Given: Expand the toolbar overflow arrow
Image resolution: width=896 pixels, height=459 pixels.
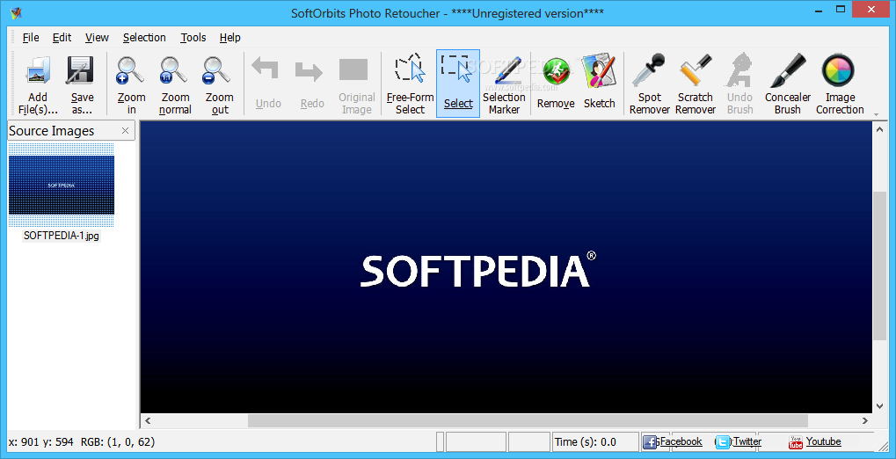Looking at the screenshot, I should (x=877, y=115).
